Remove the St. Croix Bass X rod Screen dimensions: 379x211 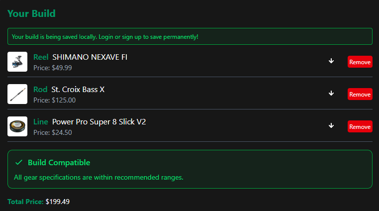point(360,94)
